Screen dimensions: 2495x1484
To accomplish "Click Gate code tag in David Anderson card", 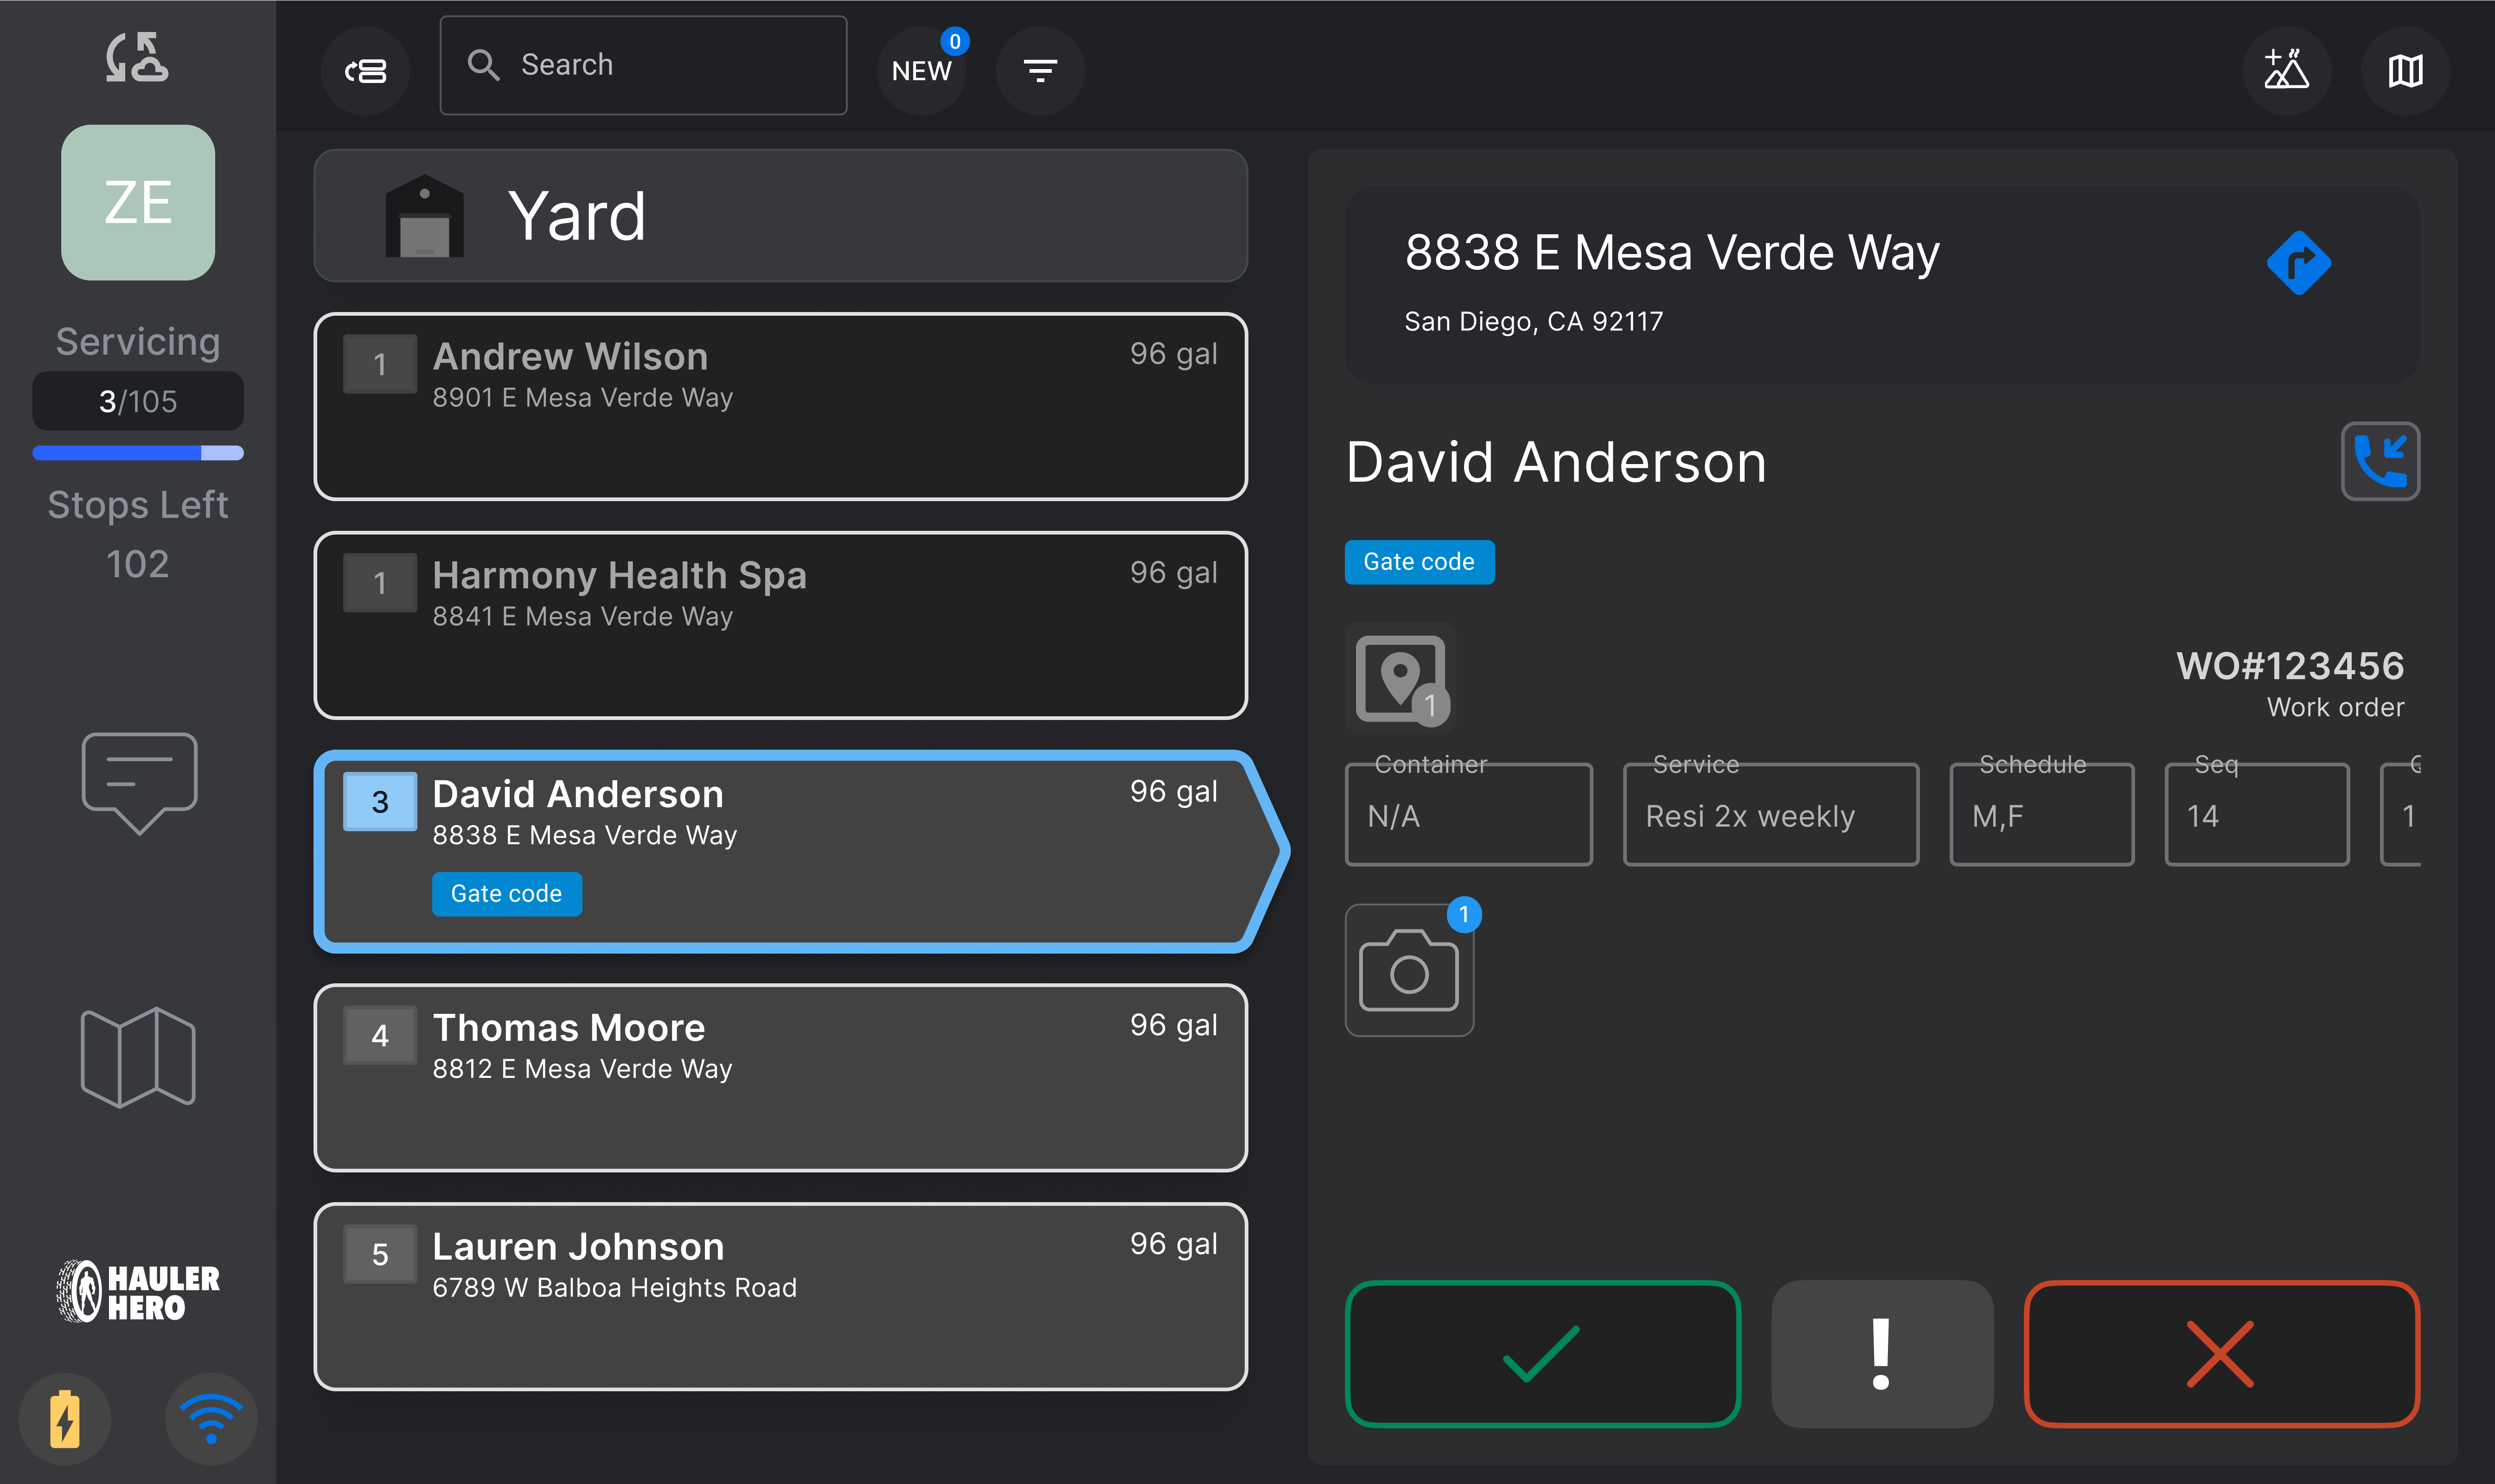I will pos(507,893).
